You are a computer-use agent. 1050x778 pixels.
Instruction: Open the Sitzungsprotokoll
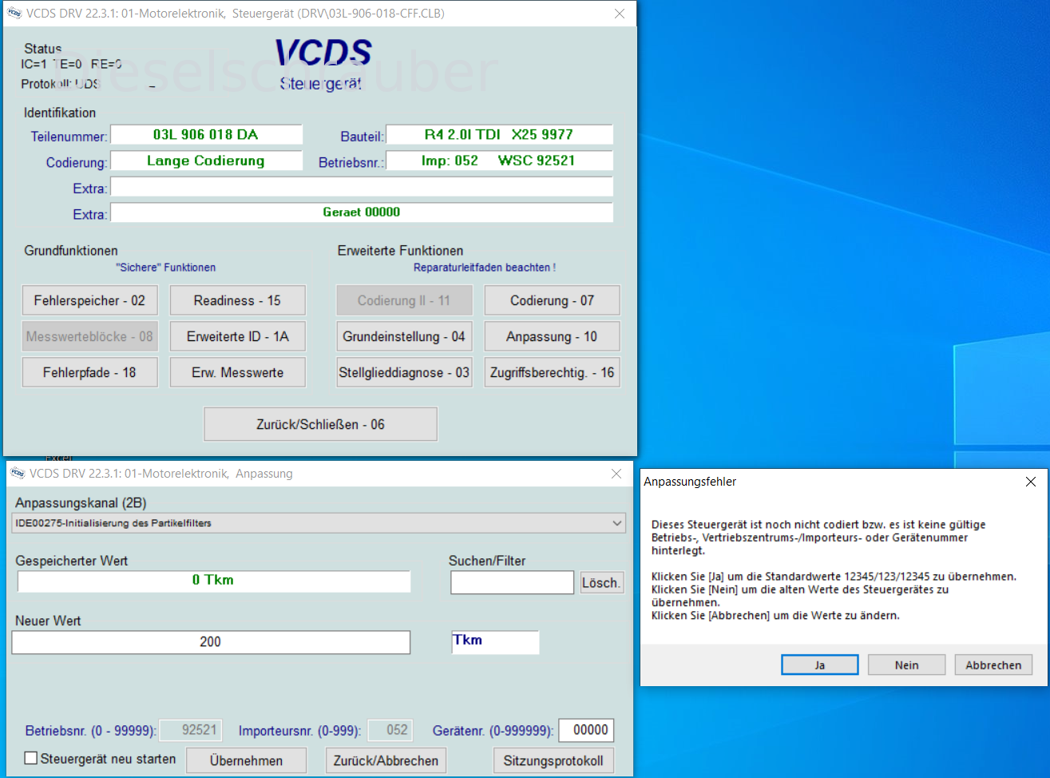(553, 760)
